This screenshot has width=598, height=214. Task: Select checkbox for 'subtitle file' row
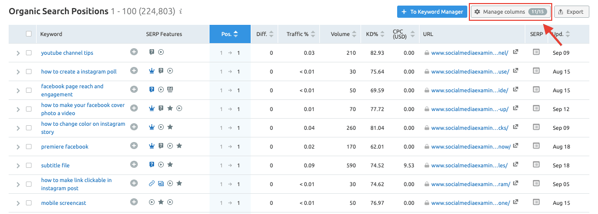(x=29, y=165)
